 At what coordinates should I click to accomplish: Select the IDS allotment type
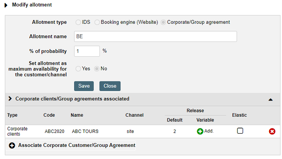point(78,22)
